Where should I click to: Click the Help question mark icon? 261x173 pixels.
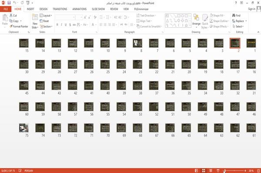(236, 3)
